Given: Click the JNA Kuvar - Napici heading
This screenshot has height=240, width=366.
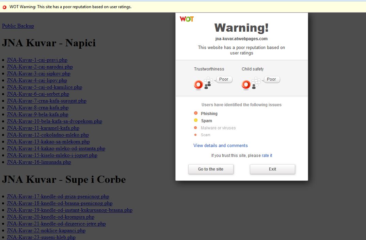Looking at the screenshot, I should [x=49, y=43].
